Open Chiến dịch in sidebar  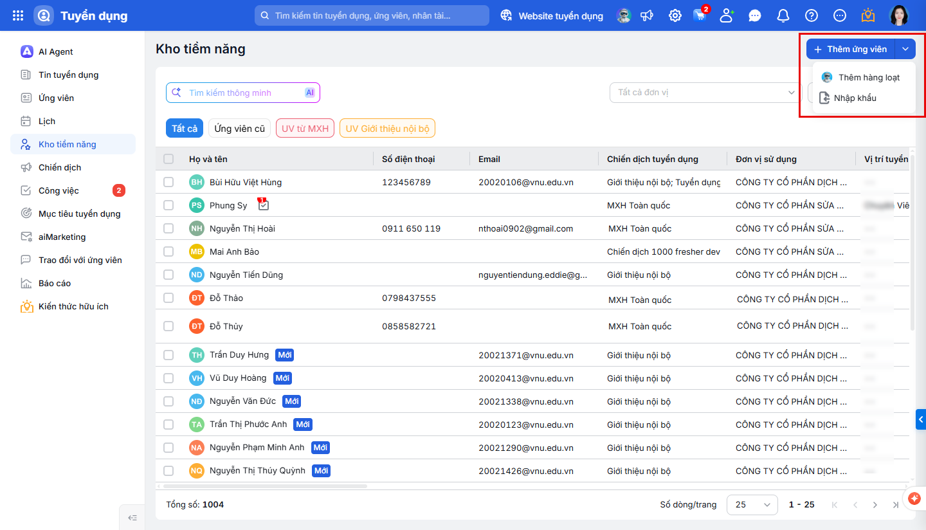coord(73,167)
